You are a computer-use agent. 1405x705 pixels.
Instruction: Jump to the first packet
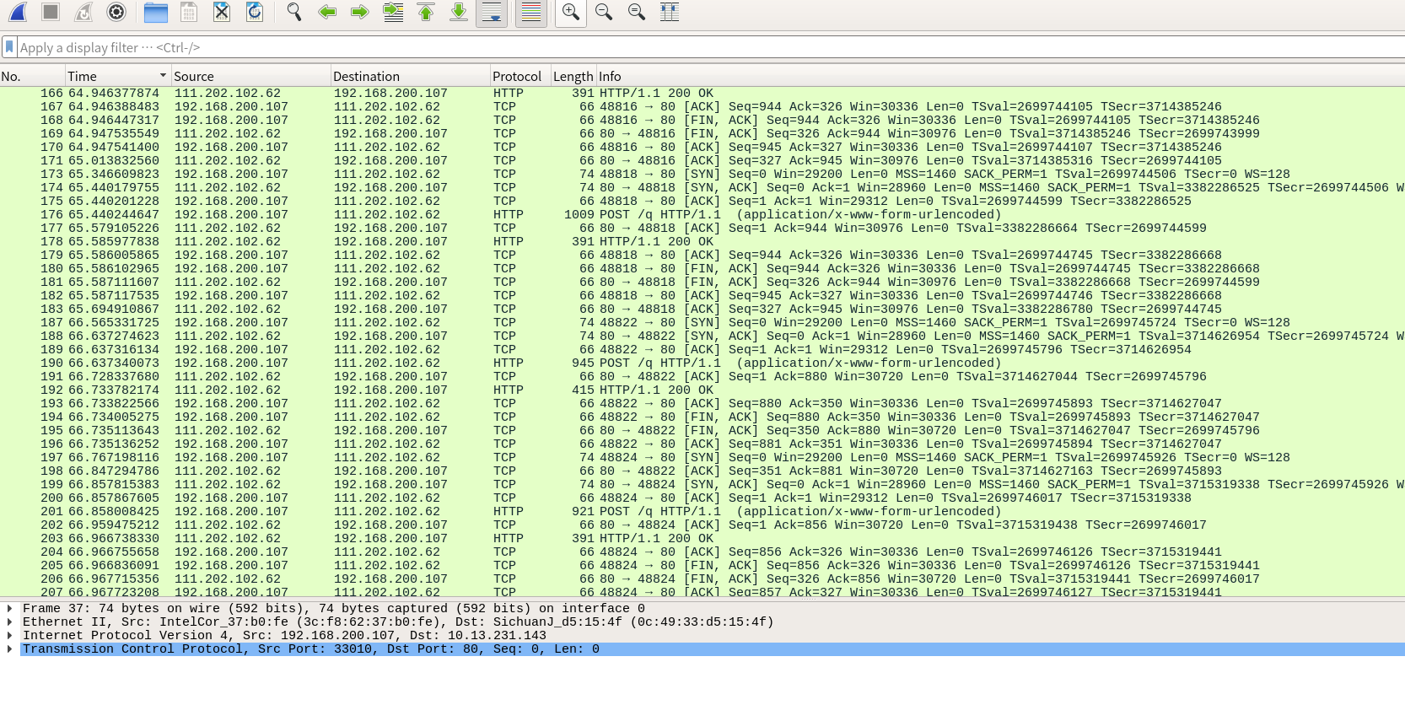click(x=426, y=12)
